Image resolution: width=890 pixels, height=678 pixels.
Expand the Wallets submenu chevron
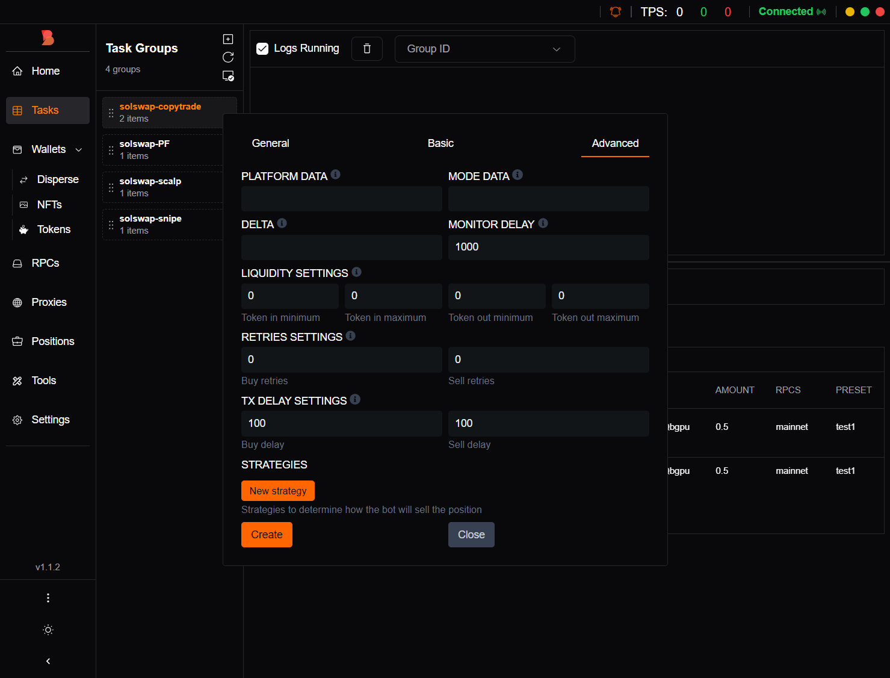pos(79,150)
